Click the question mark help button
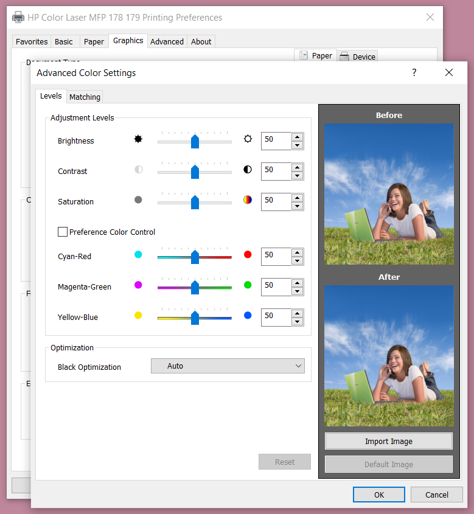This screenshot has height=514, width=474. pyautogui.click(x=414, y=73)
